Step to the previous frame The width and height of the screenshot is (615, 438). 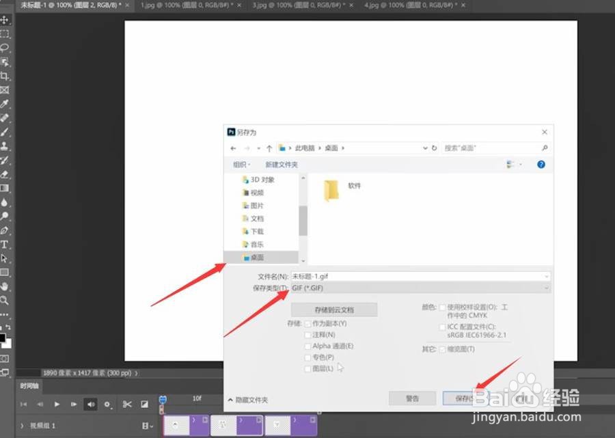tap(40, 405)
